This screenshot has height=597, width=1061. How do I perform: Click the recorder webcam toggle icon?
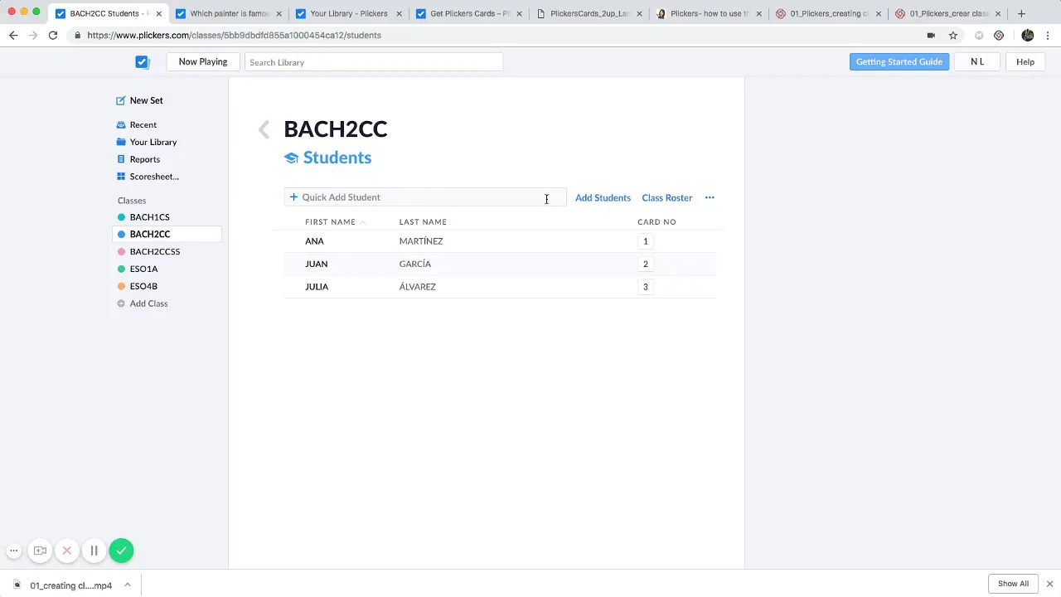click(x=40, y=551)
